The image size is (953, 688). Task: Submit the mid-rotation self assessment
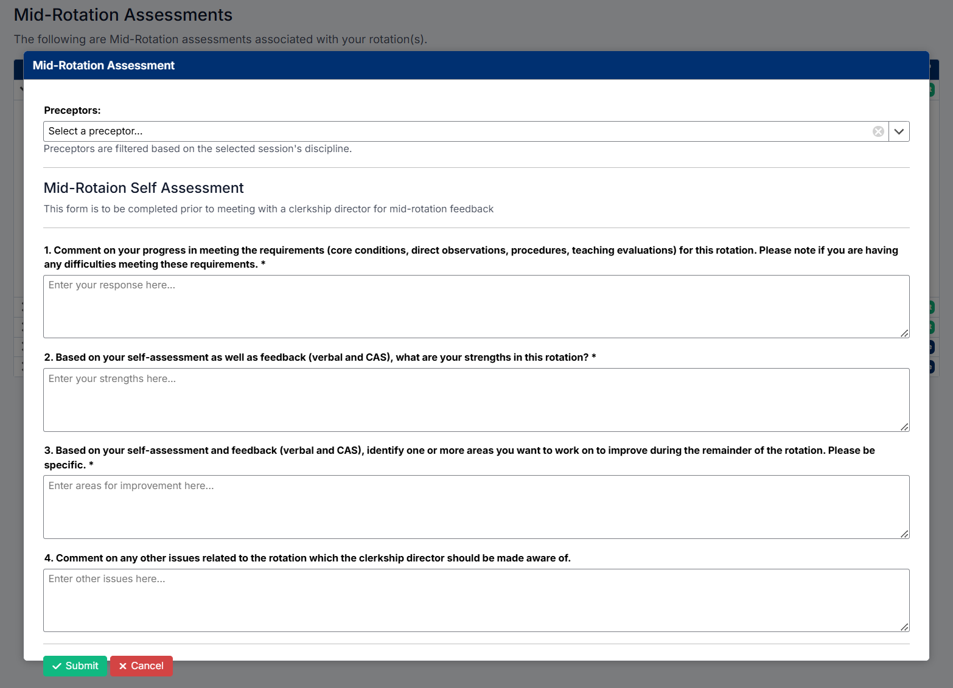pos(75,665)
